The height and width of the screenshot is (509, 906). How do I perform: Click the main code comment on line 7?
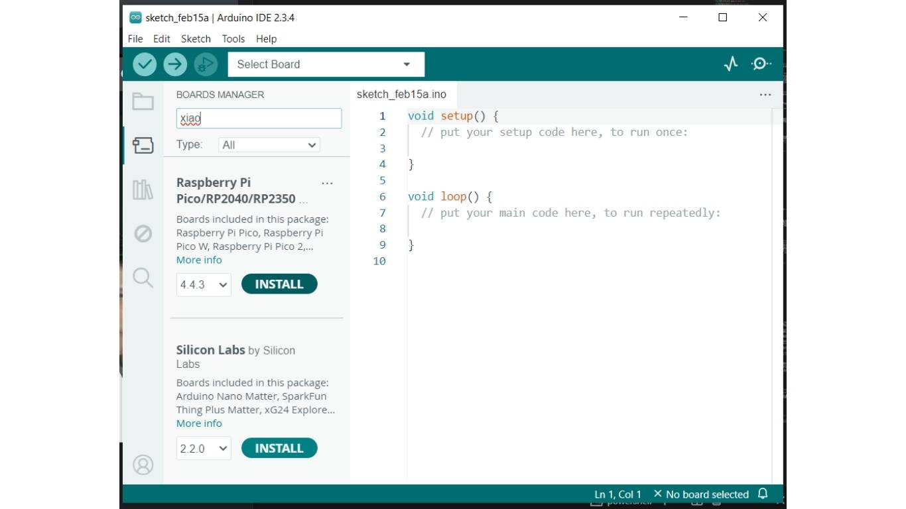point(570,213)
